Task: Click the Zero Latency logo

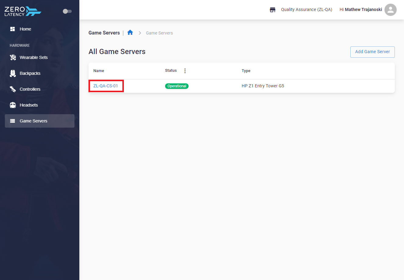Action: (x=23, y=11)
